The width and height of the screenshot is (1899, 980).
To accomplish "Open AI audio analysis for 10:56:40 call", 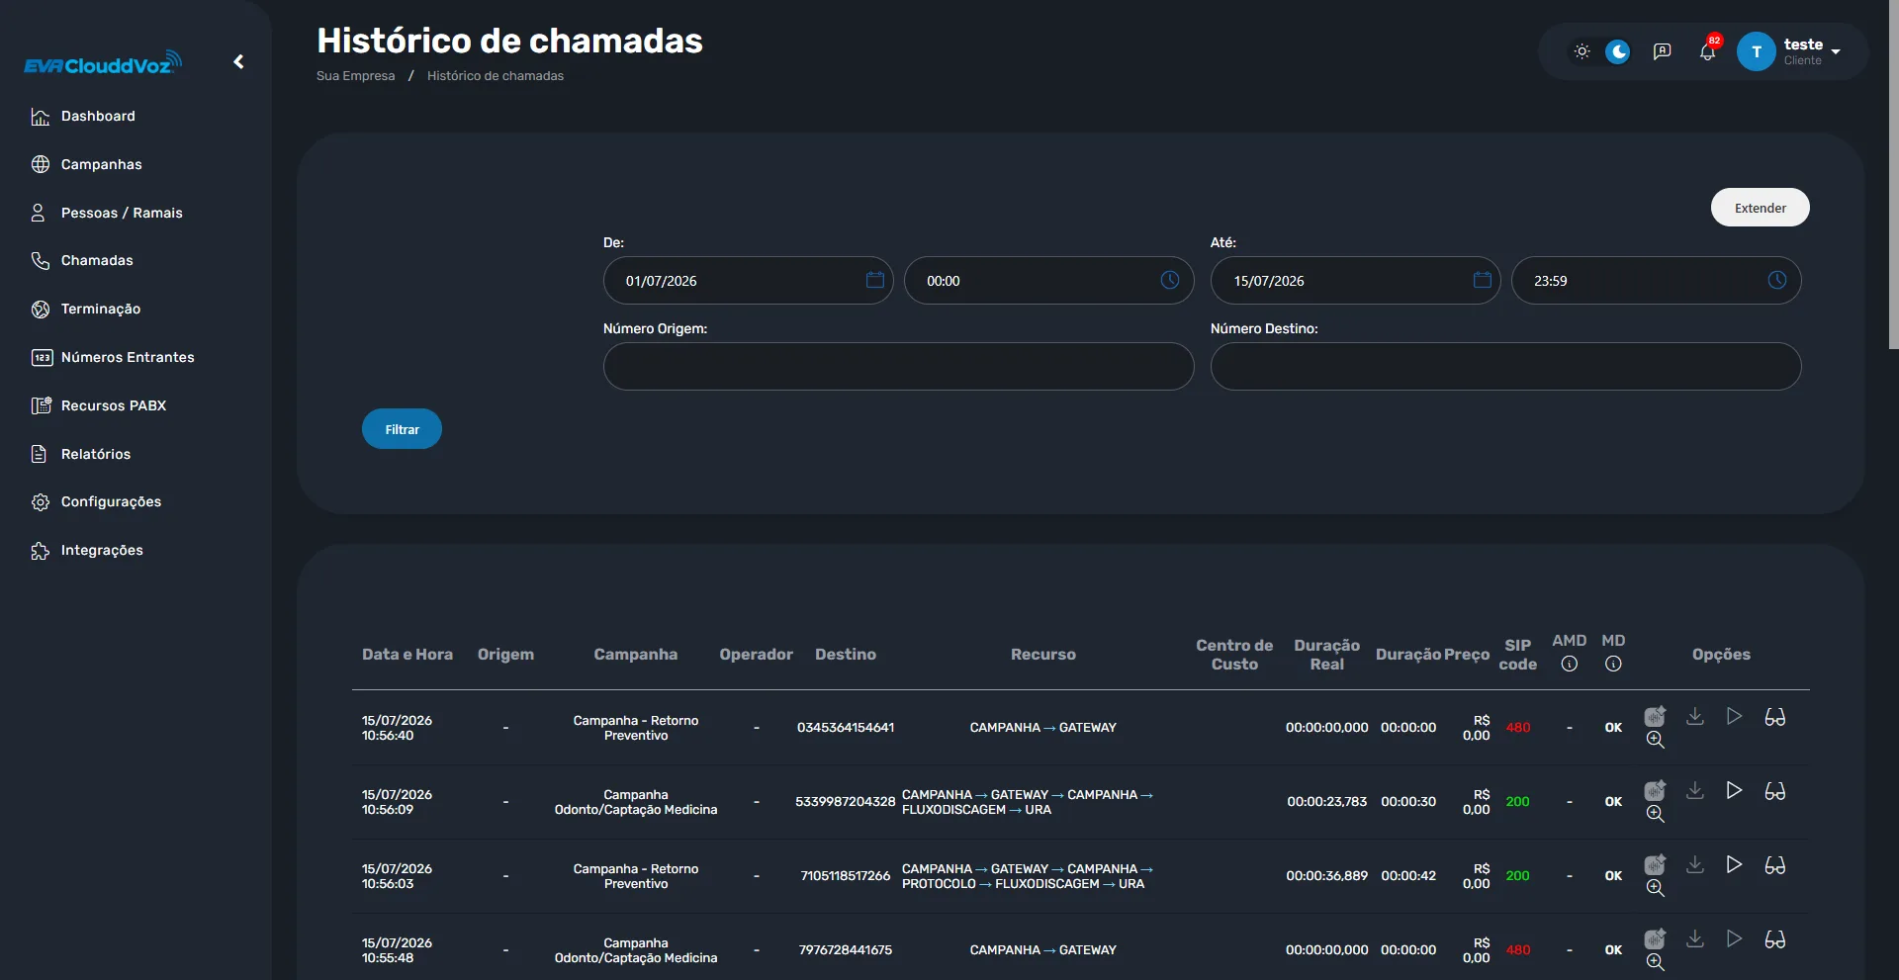I will [x=1655, y=716].
